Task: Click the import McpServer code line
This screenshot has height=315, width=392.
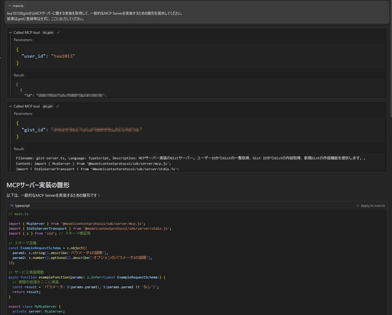Action: pos(77,224)
